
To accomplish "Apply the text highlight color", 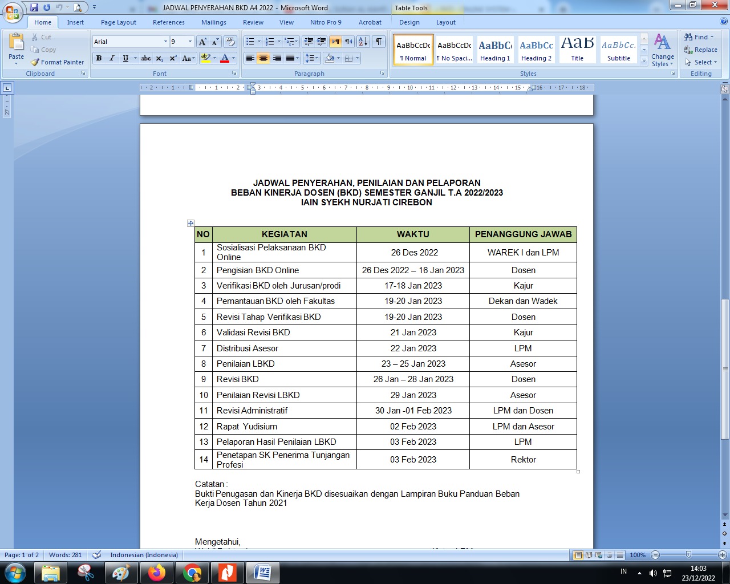I will (205, 58).
